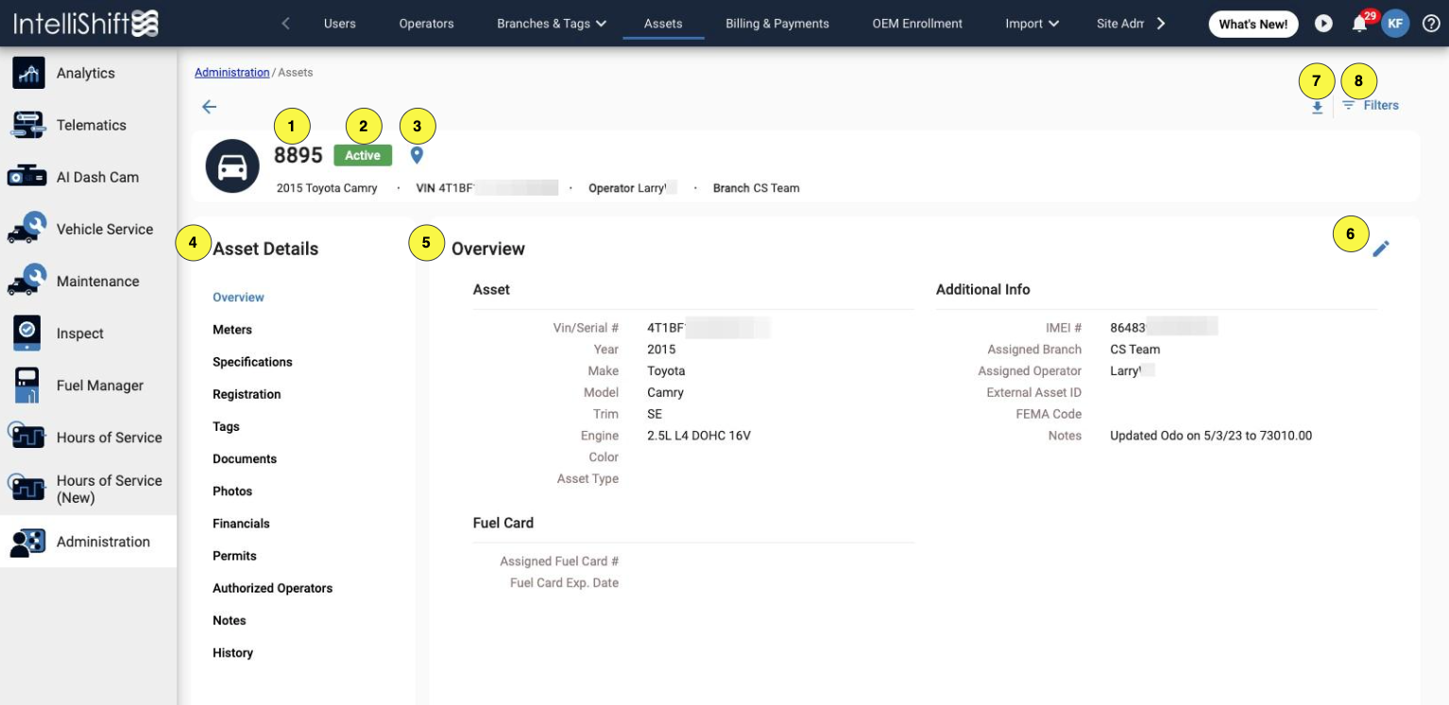Click the What's New! button

[x=1253, y=23]
